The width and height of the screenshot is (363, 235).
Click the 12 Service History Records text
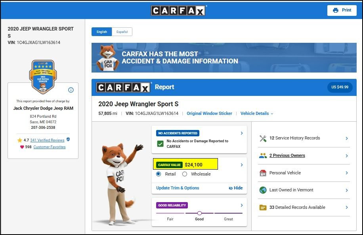pos(294,138)
